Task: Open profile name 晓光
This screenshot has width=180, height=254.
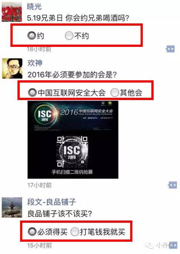Action: [34, 6]
